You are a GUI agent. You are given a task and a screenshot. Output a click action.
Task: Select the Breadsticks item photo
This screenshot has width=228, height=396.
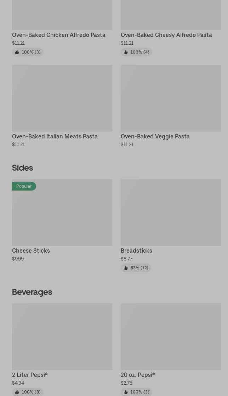[x=171, y=212]
